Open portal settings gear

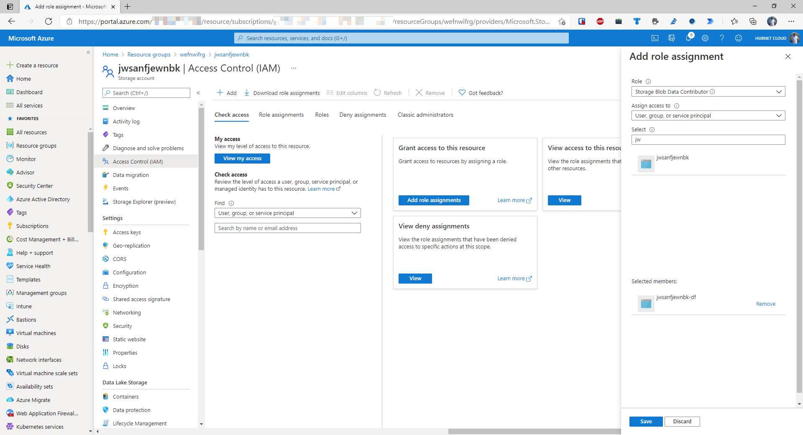pyautogui.click(x=705, y=38)
